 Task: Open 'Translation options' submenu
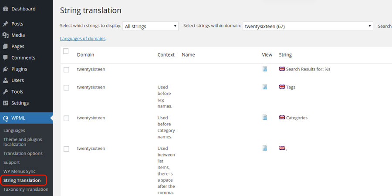click(23, 153)
